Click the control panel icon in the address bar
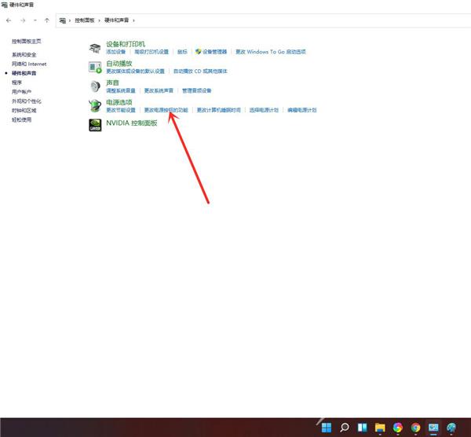This screenshot has height=437, width=471. tap(63, 20)
